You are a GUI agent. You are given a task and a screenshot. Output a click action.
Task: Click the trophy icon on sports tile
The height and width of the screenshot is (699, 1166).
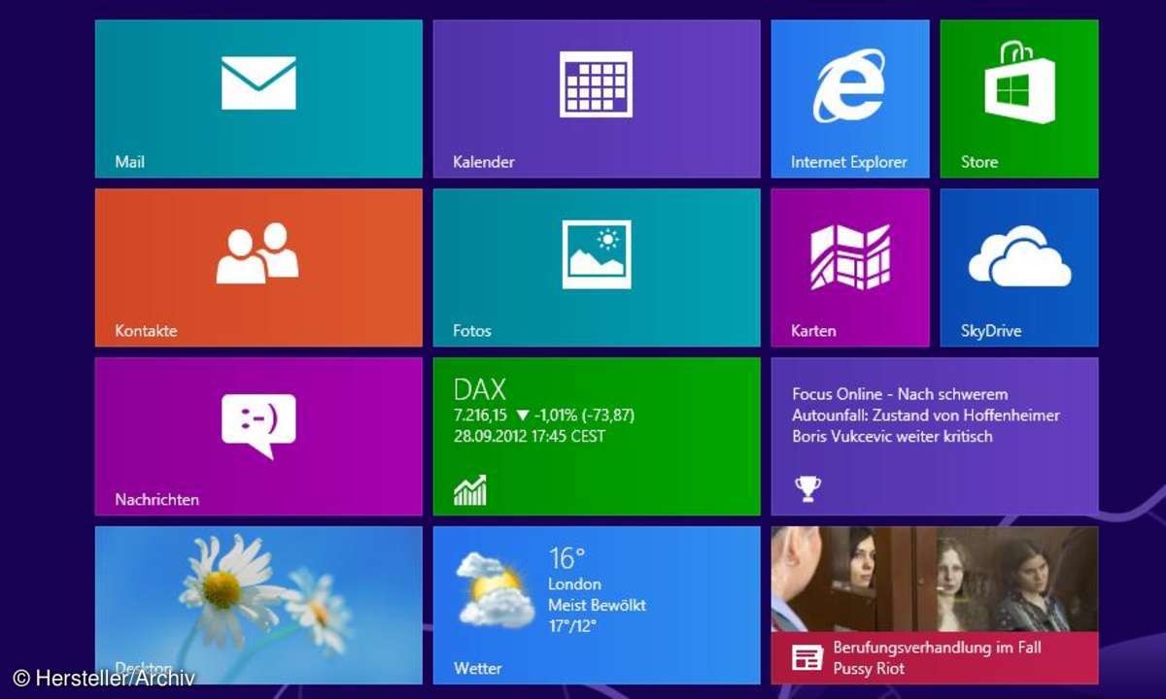807,489
